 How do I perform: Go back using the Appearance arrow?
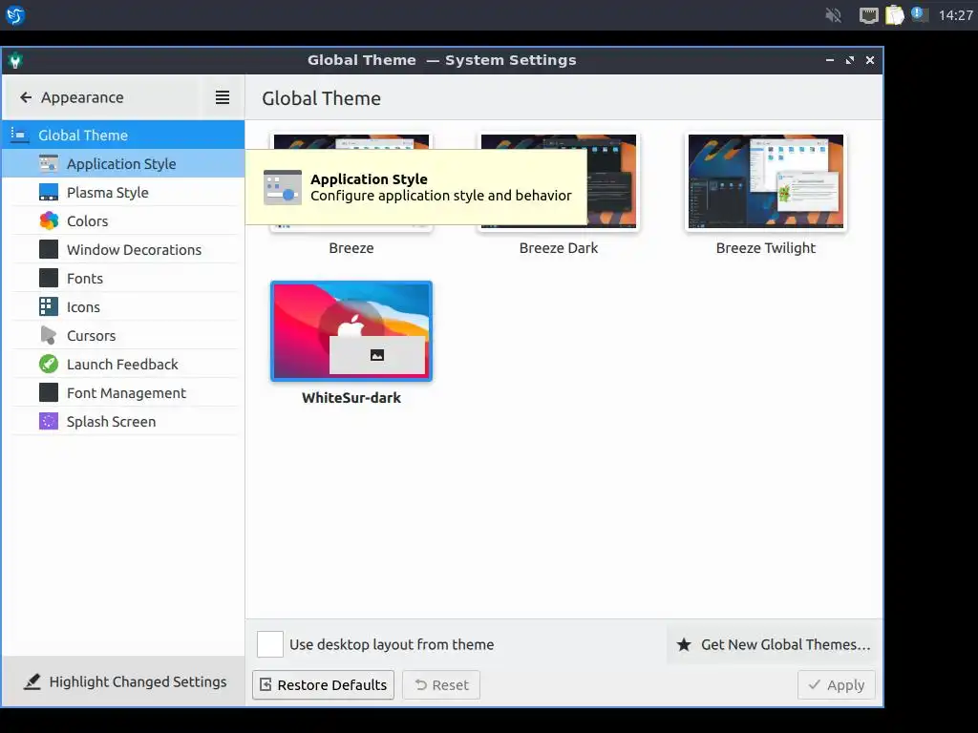(x=26, y=97)
